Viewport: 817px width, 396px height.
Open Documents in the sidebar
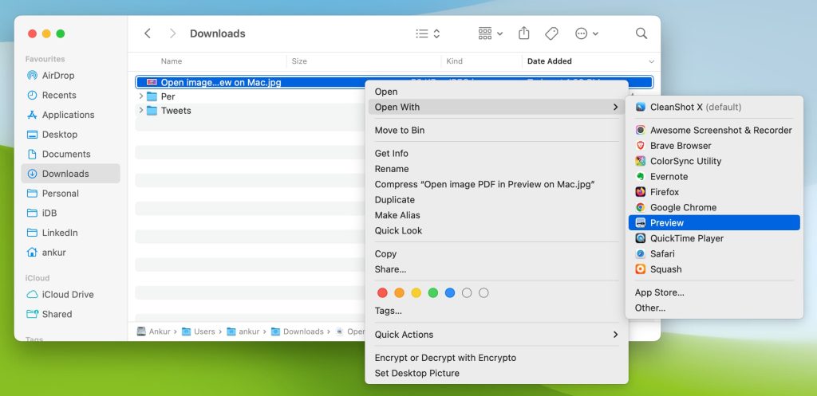[x=71, y=154]
